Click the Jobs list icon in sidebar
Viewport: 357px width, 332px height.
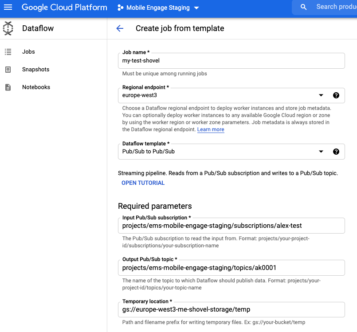[8, 52]
